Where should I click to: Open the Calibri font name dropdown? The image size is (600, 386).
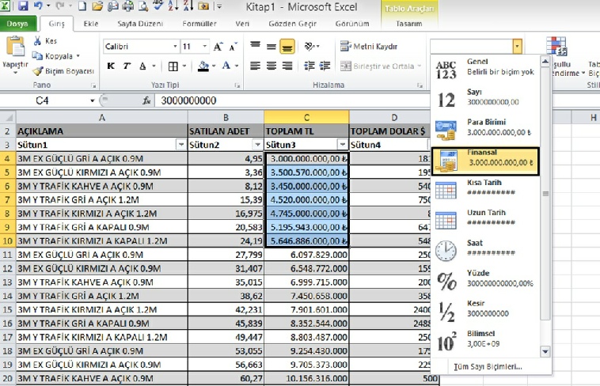[x=175, y=47]
